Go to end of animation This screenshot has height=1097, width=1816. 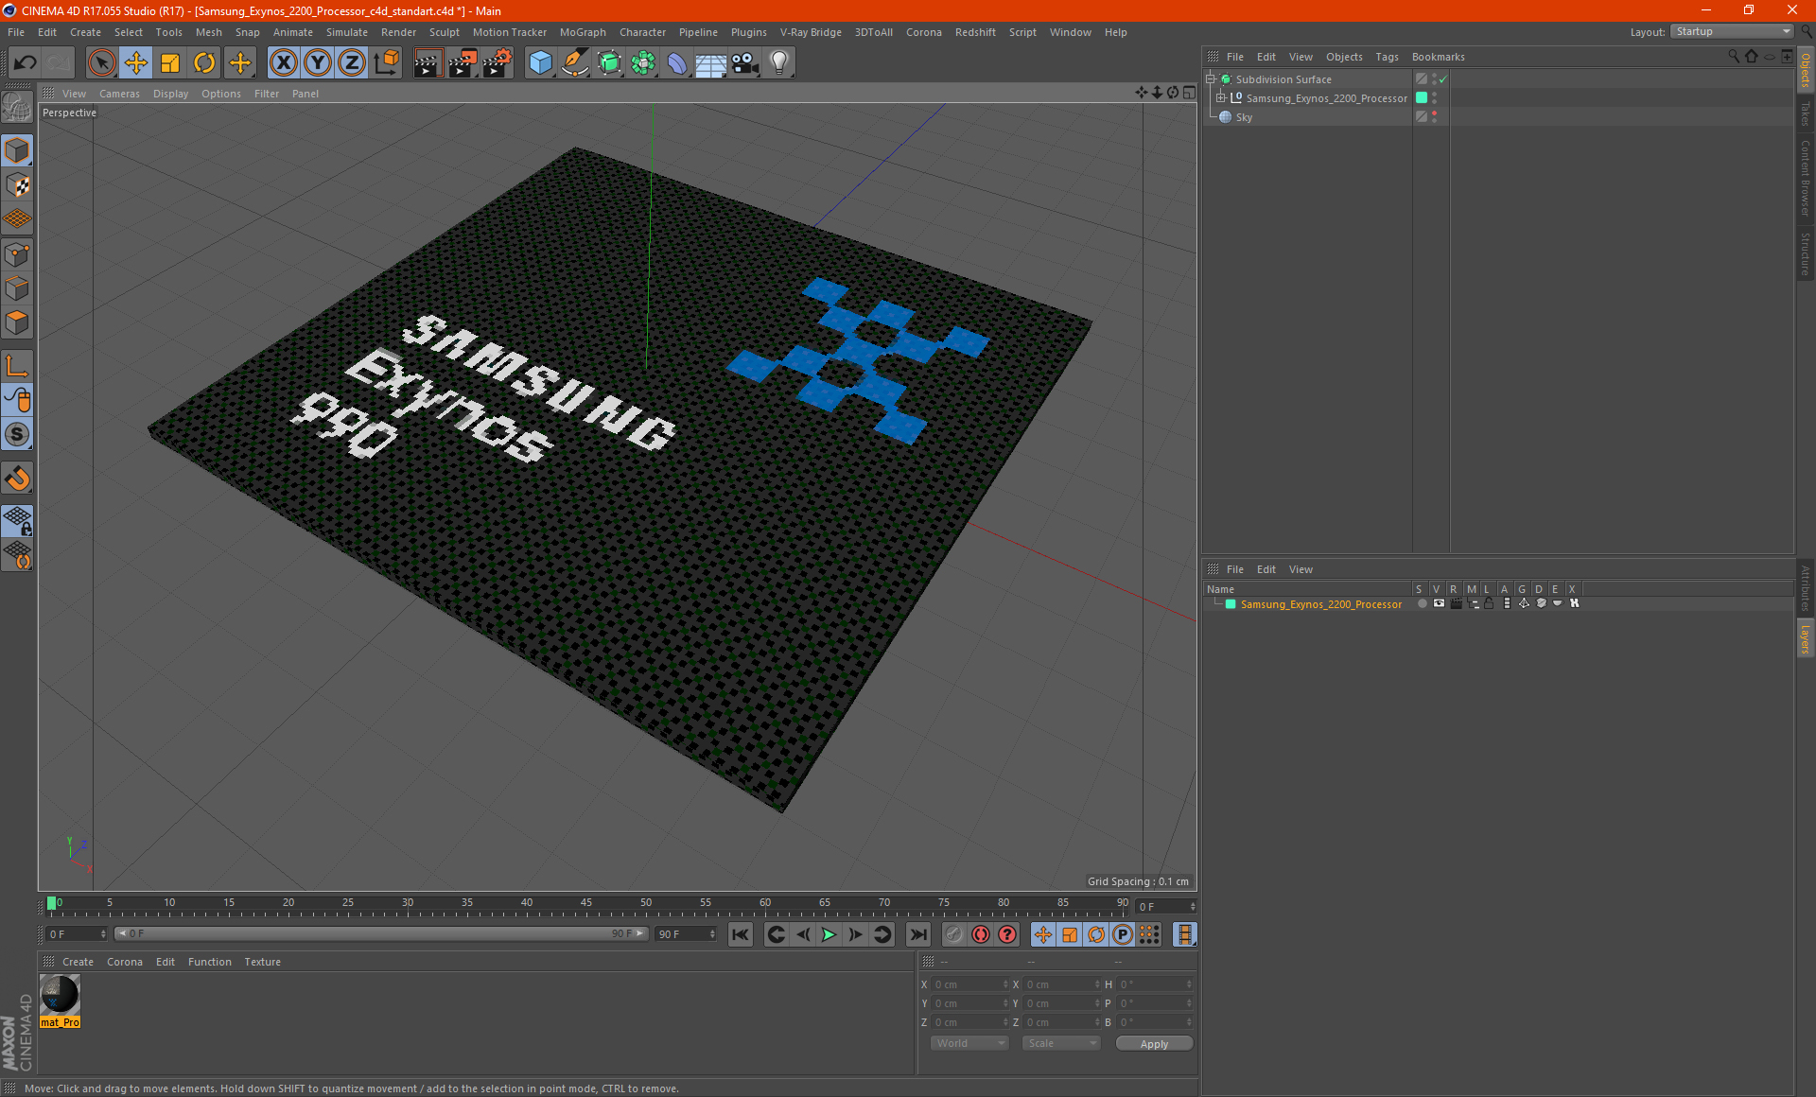(x=917, y=934)
